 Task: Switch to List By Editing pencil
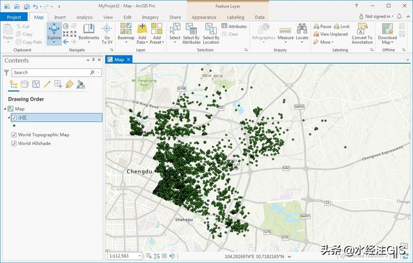point(47,84)
